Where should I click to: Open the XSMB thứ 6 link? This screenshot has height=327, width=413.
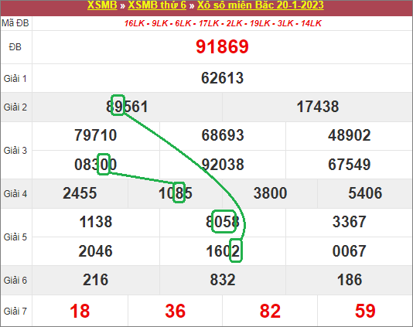click(x=157, y=5)
